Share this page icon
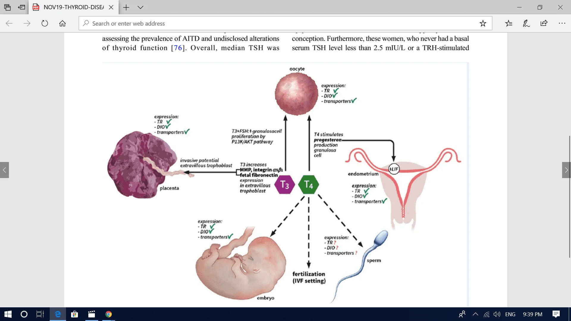 [x=544, y=23]
